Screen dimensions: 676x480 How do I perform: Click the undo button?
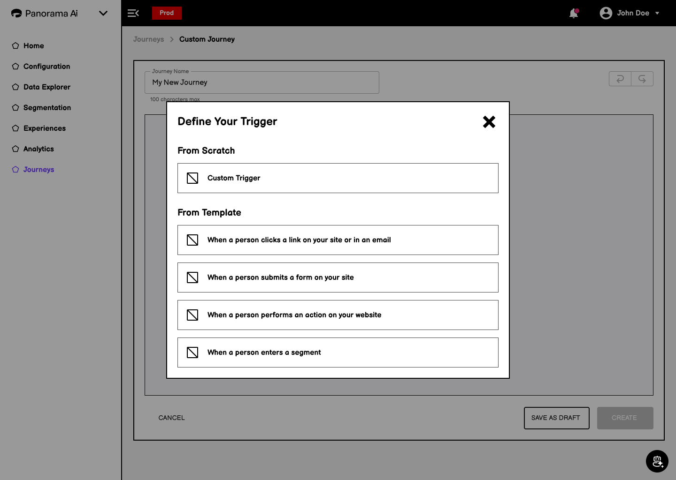[x=620, y=79]
